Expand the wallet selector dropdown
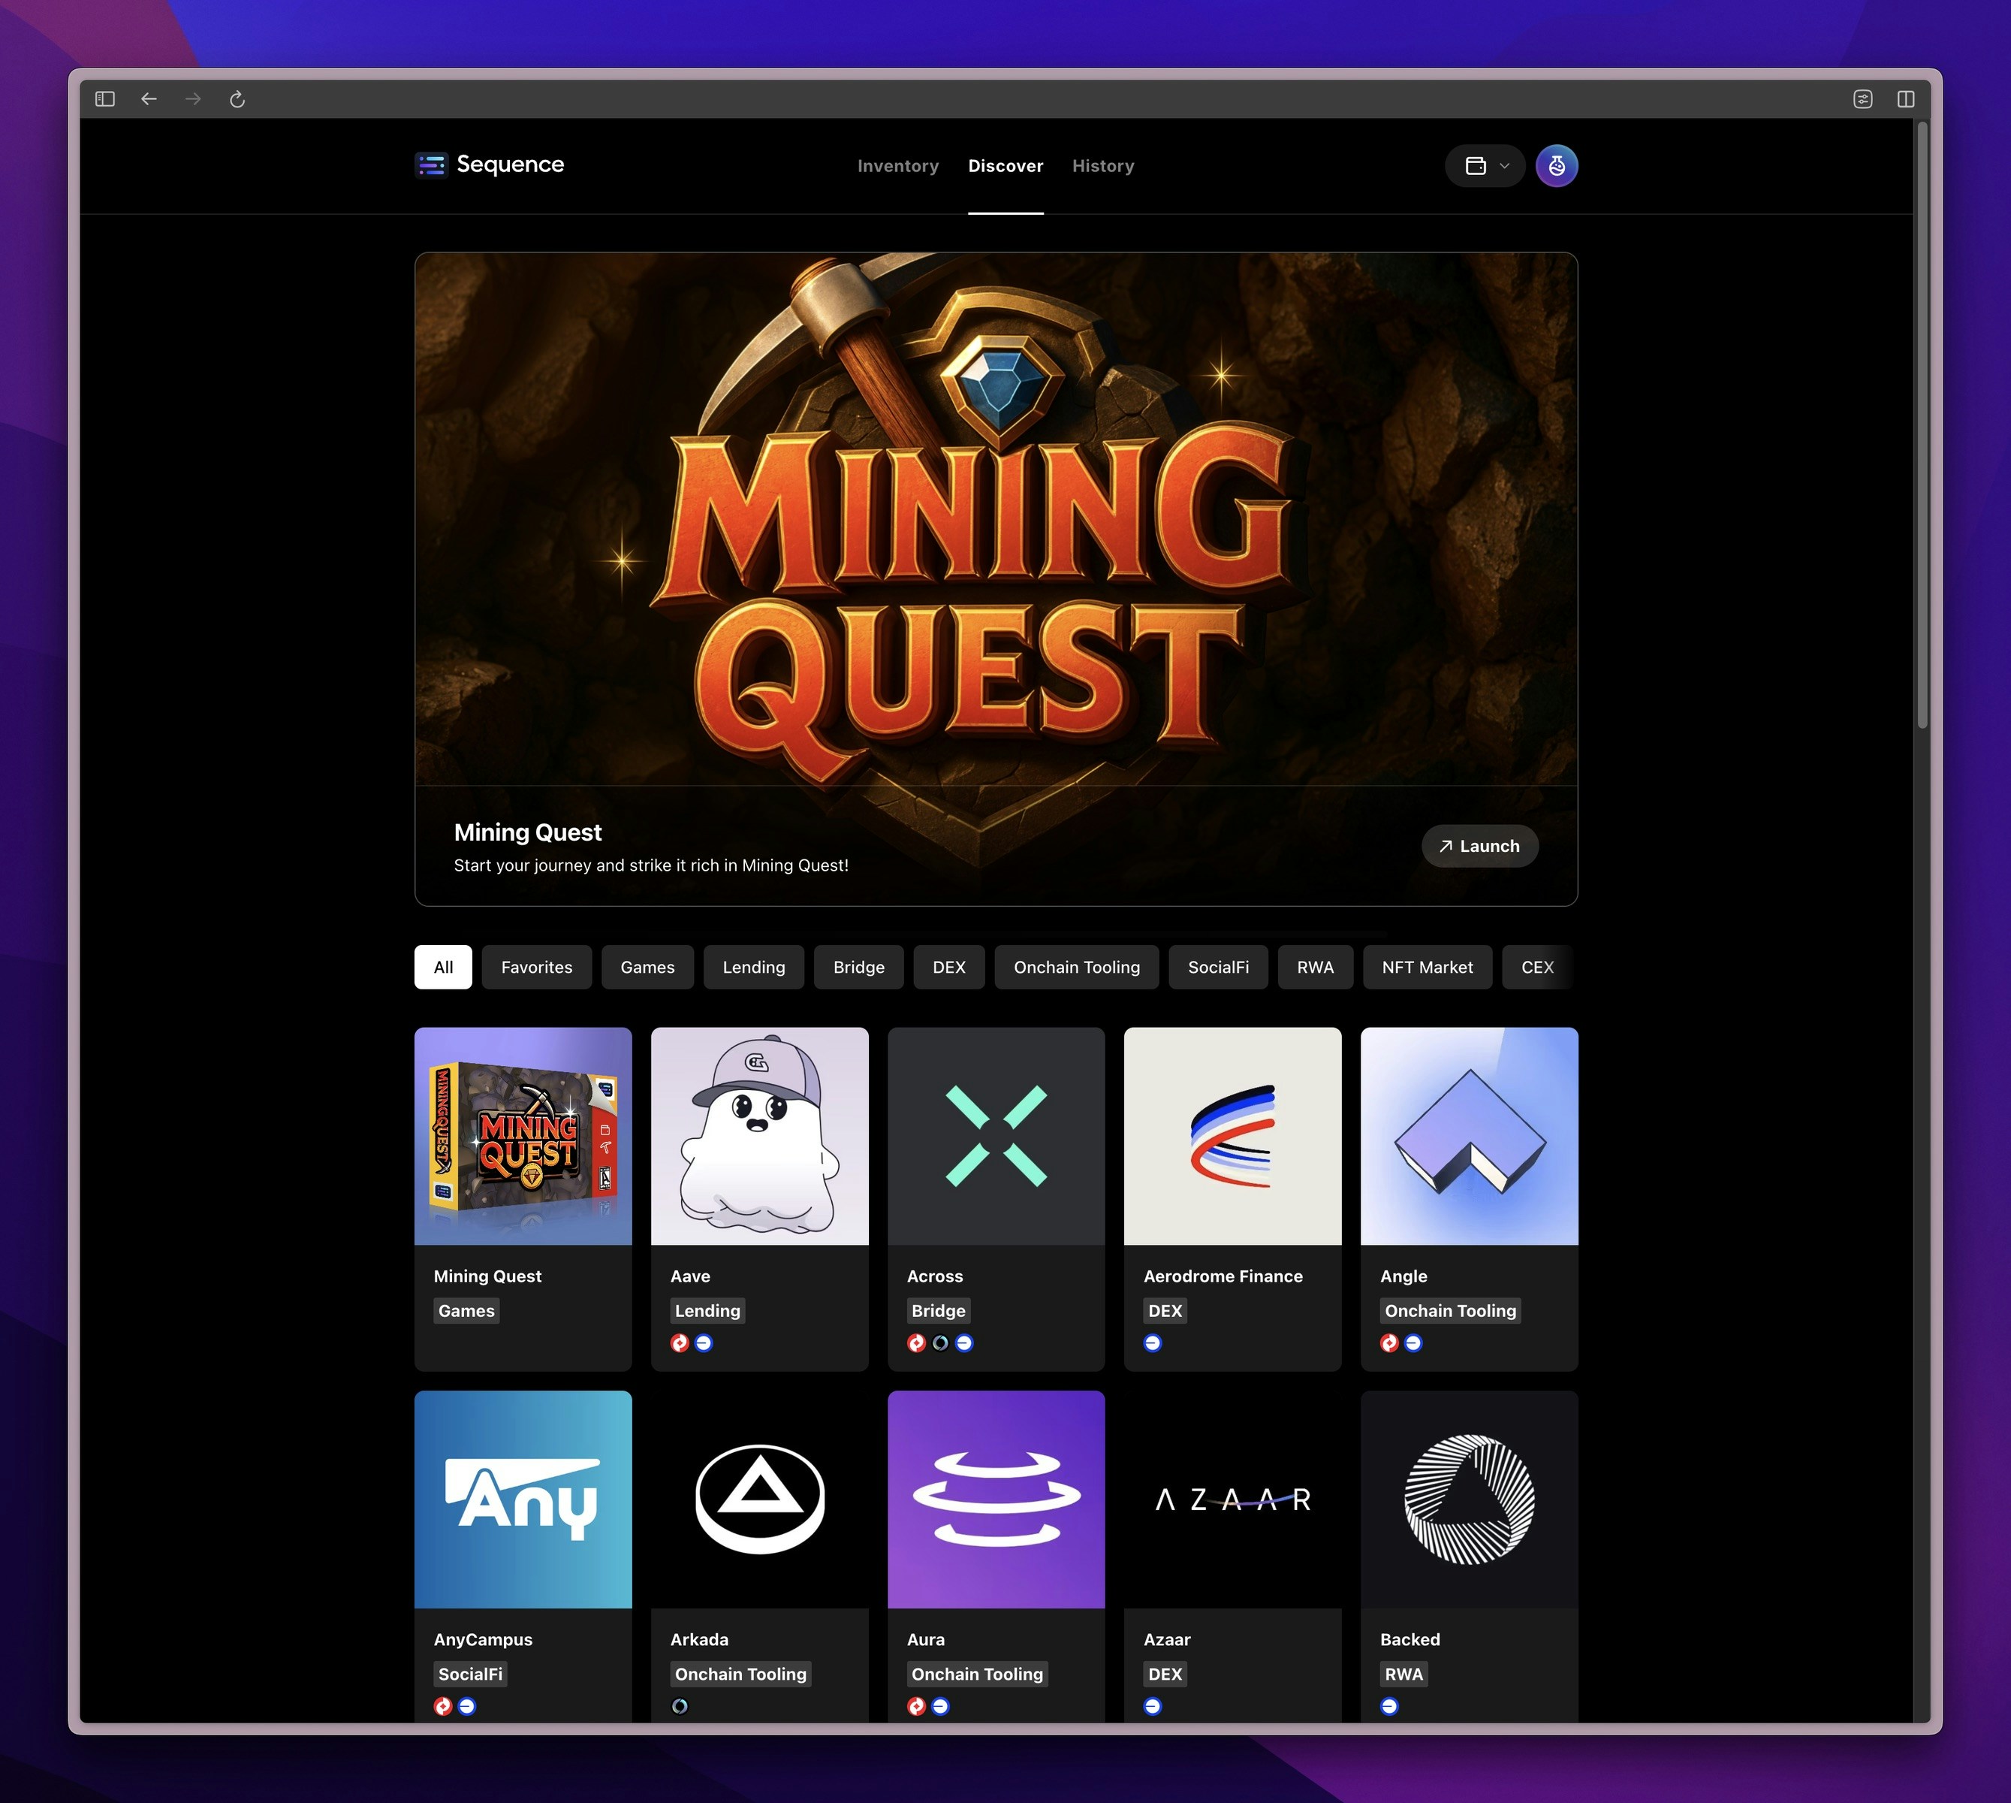 coord(1485,165)
